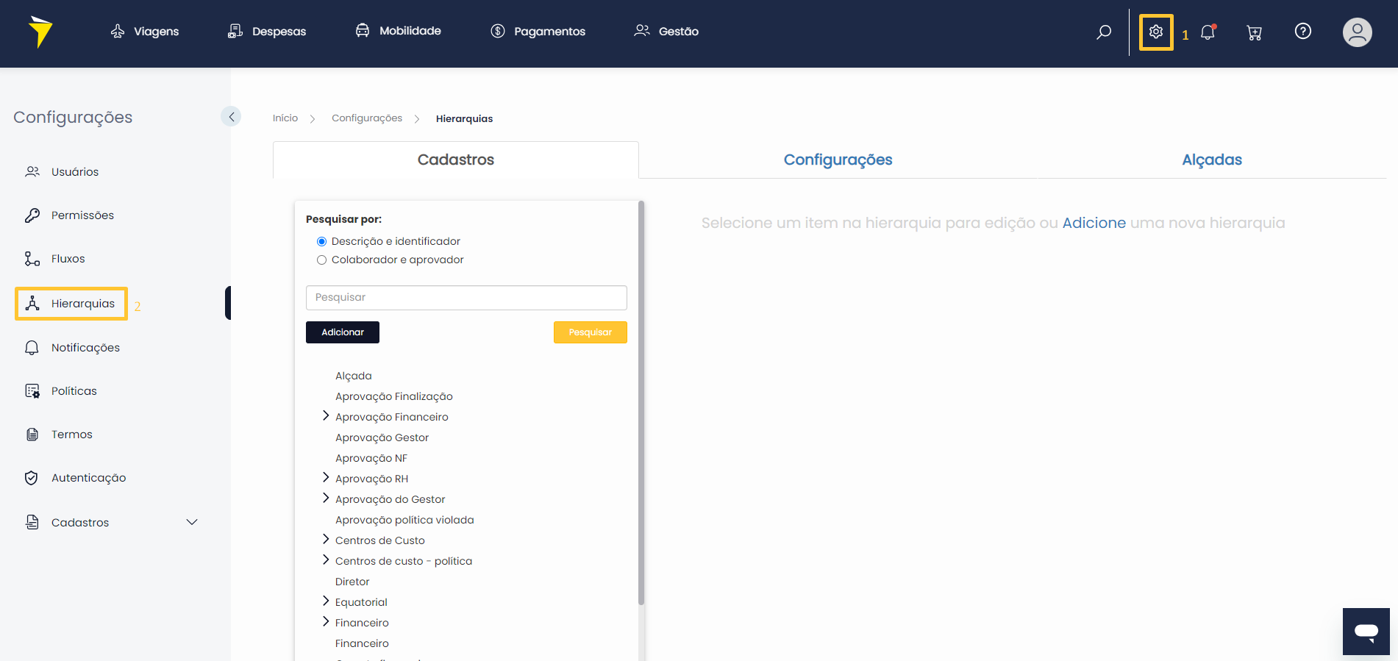Click the Pesquisar text field
This screenshot has height=661, width=1398.
point(466,298)
